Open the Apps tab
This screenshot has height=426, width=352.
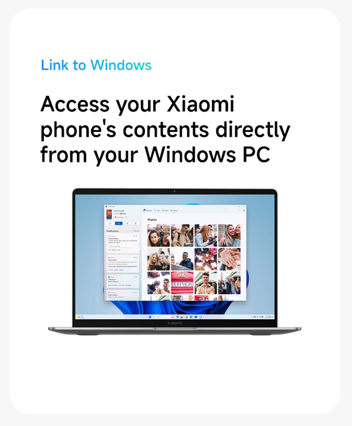[x=165, y=211]
